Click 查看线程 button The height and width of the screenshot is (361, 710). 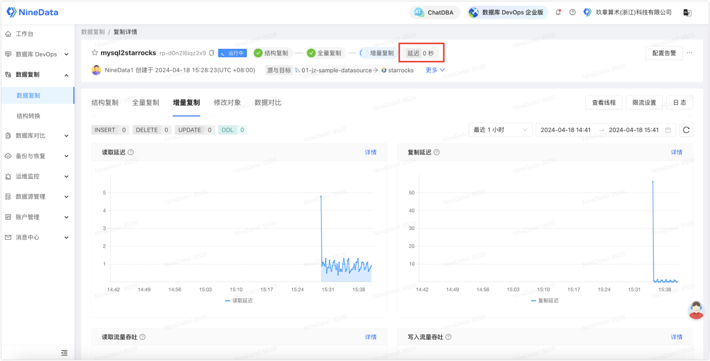[x=604, y=103]
